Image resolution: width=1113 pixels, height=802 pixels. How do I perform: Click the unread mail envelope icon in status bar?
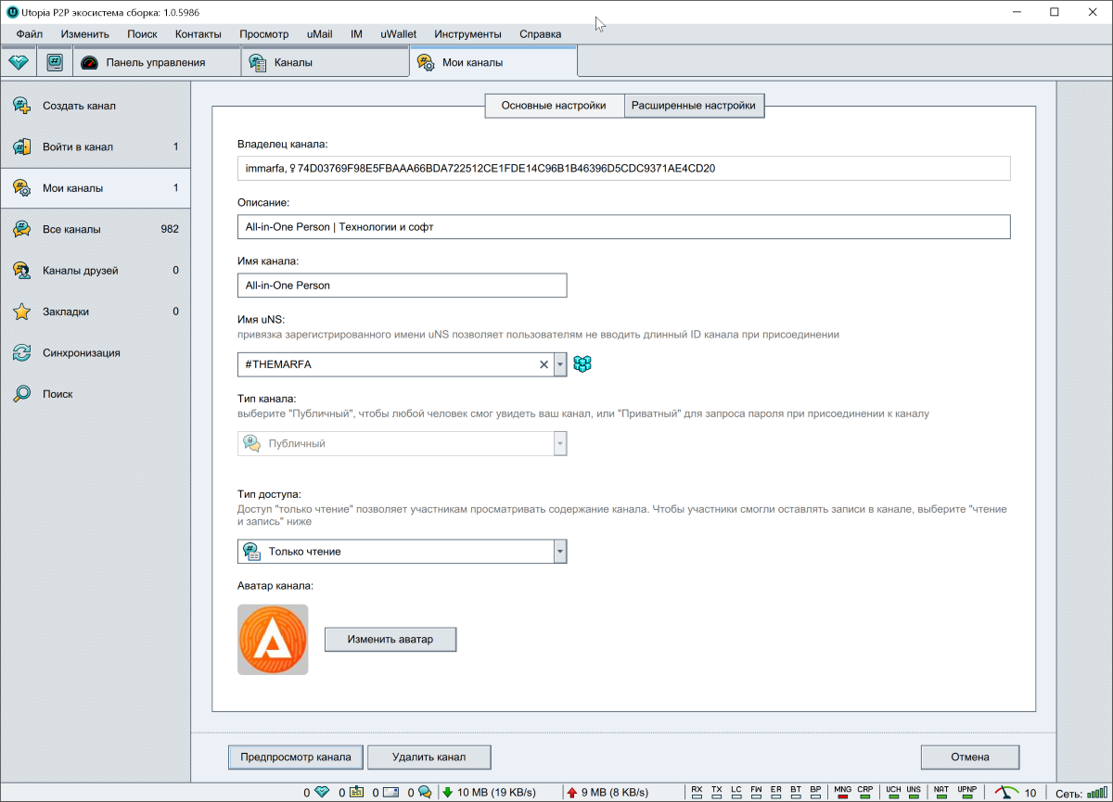click(x=390, y=793)
